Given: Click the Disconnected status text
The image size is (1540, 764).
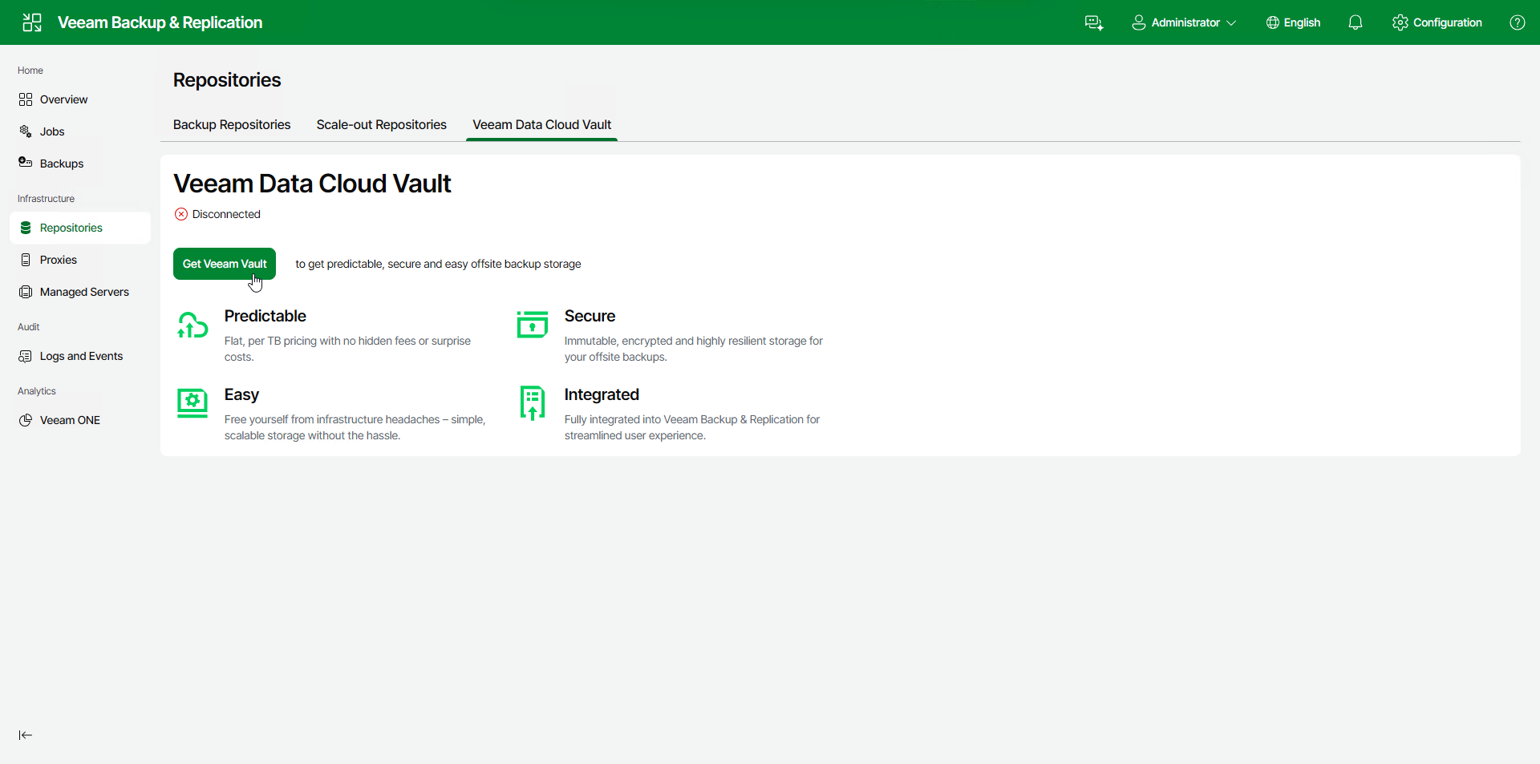Looking at the screenshot, I should [x=226, y=214].
